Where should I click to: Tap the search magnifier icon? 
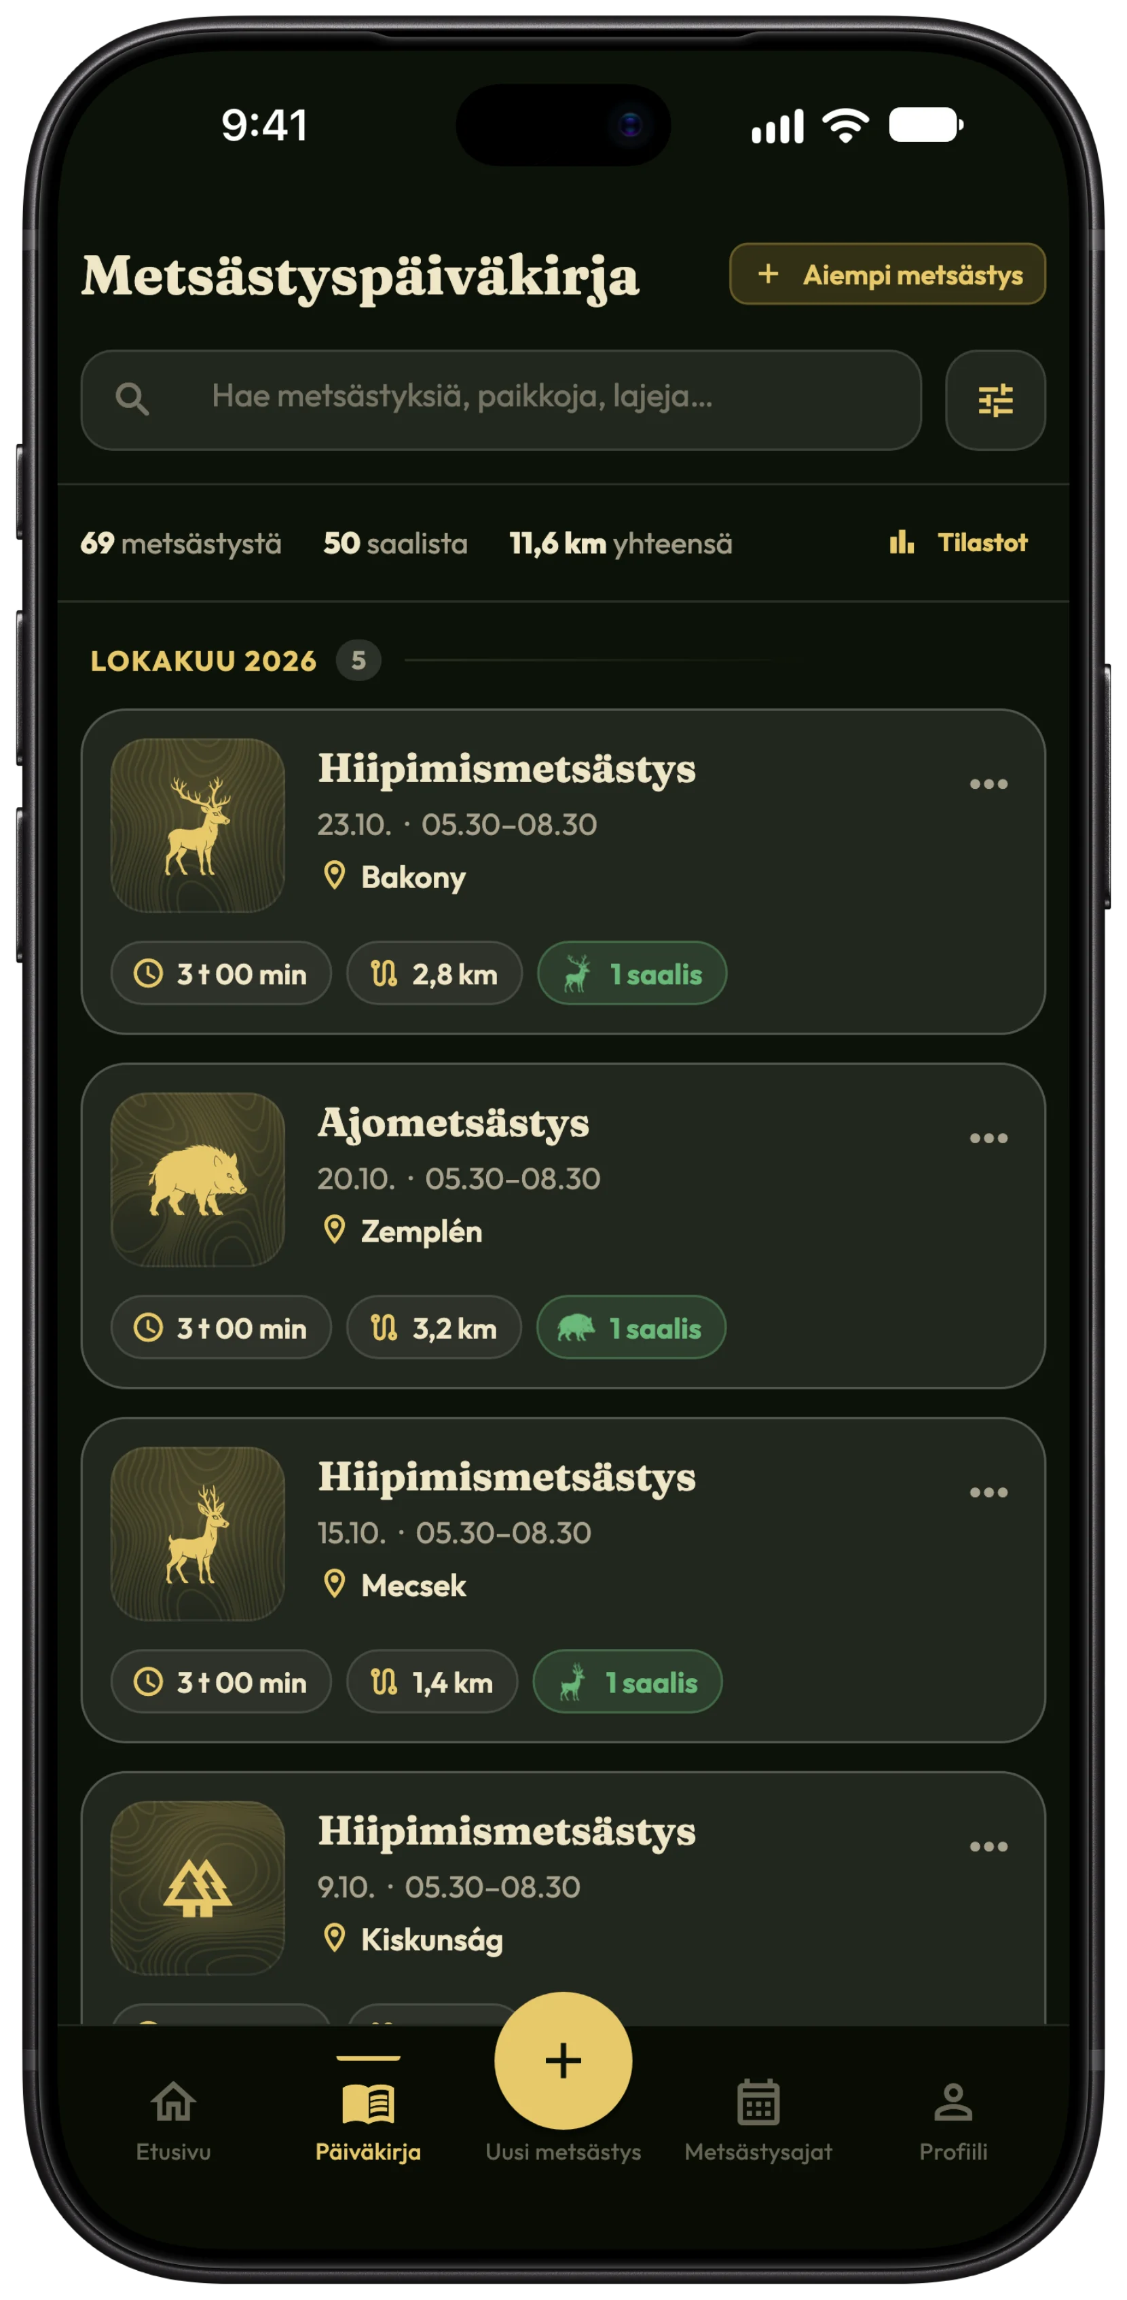click(132, 398)
